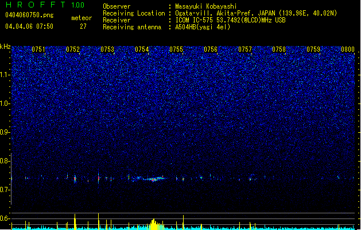Click the HROFFT 1.0.0 title text
The width and height of the screenshot is (361, 230).
tap(45, 5)
